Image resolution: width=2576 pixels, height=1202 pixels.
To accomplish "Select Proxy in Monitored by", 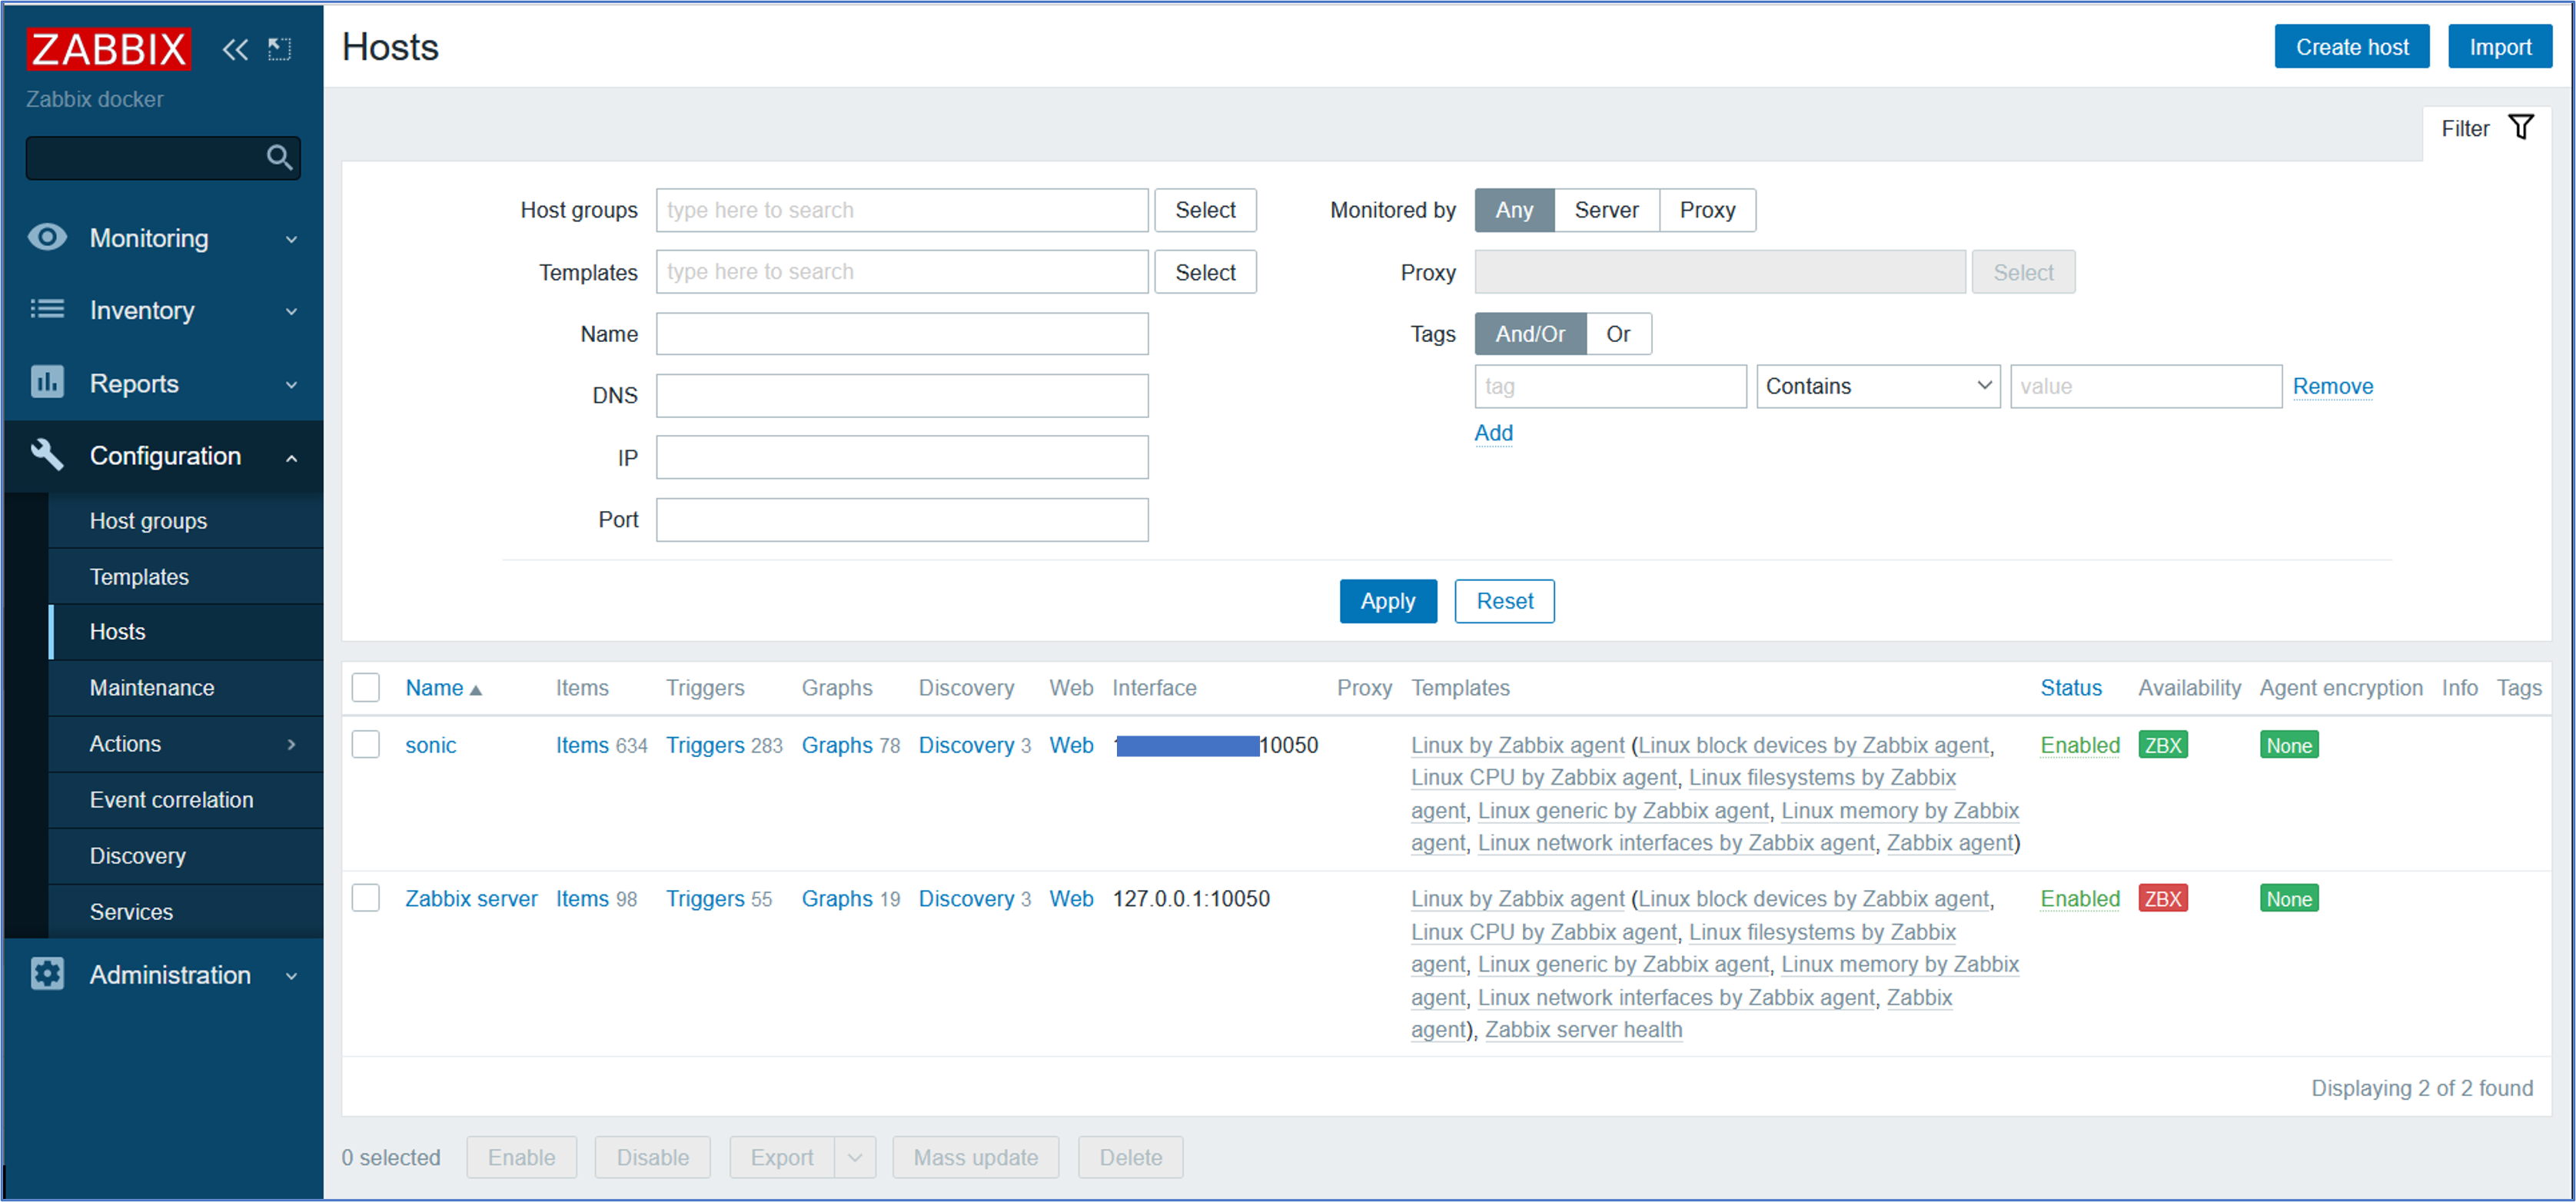I will 1707,210.
